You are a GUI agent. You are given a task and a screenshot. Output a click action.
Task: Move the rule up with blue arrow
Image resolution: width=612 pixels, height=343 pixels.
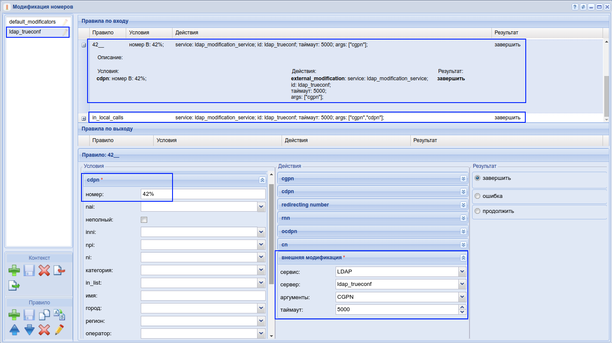click(14, 330)
